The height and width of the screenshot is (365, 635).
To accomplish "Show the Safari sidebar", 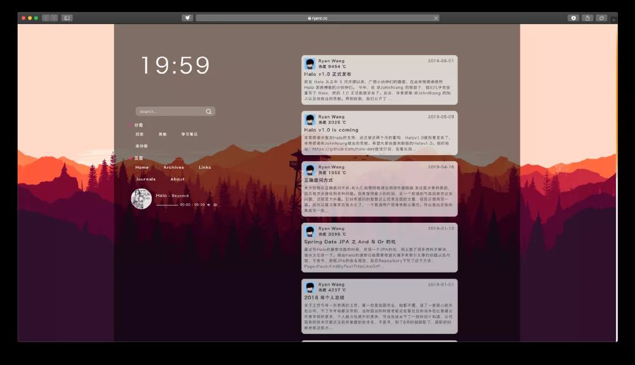I will click(x=67, y=18).
